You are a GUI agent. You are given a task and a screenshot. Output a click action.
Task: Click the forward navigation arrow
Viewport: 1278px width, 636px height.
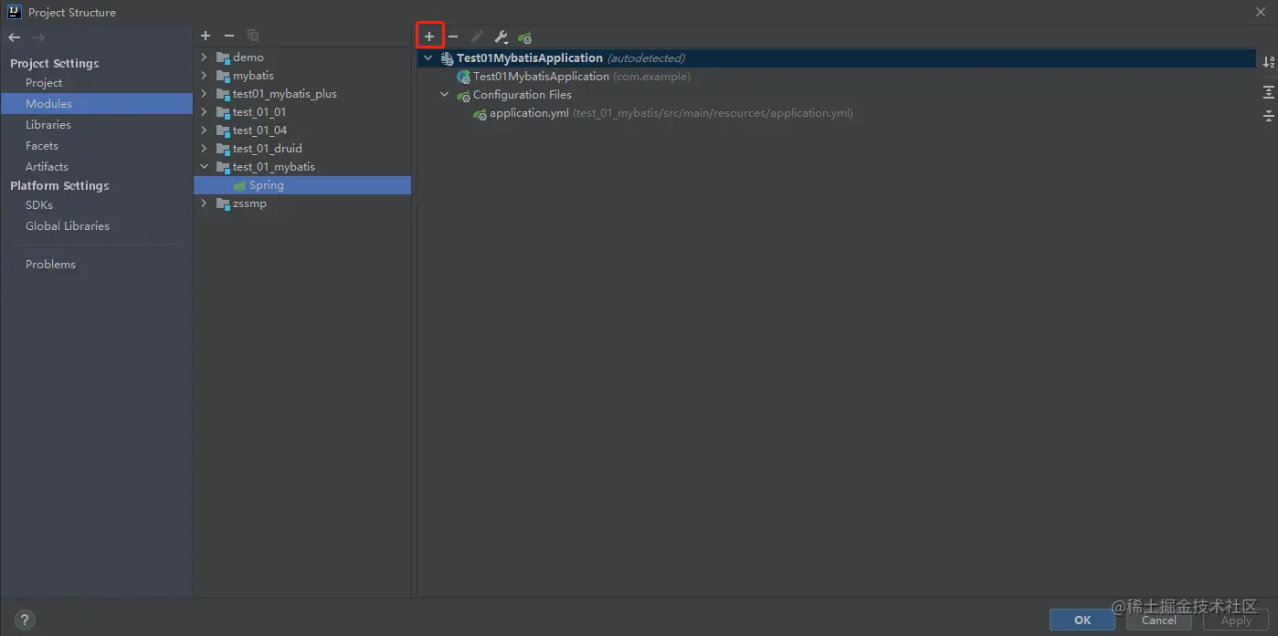[x=38, y=37]
